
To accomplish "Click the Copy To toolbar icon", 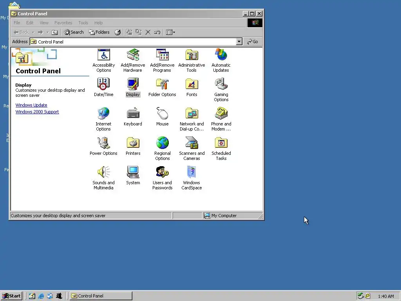I will click(x=139, y=32).
